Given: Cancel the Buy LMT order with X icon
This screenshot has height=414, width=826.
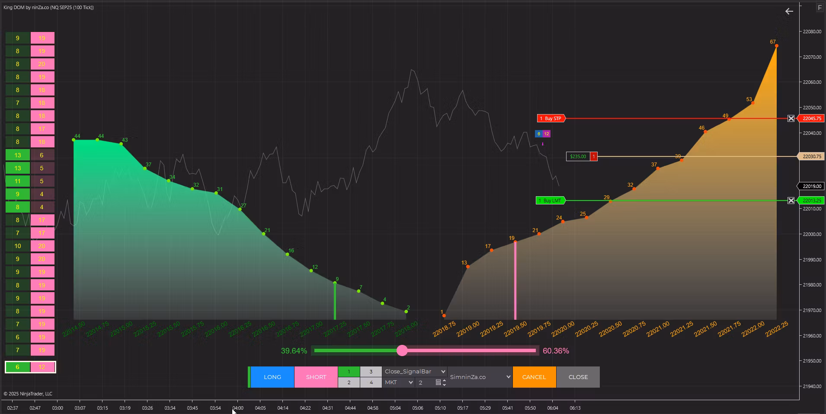Looking at the screenshot, I should (791, 201).
